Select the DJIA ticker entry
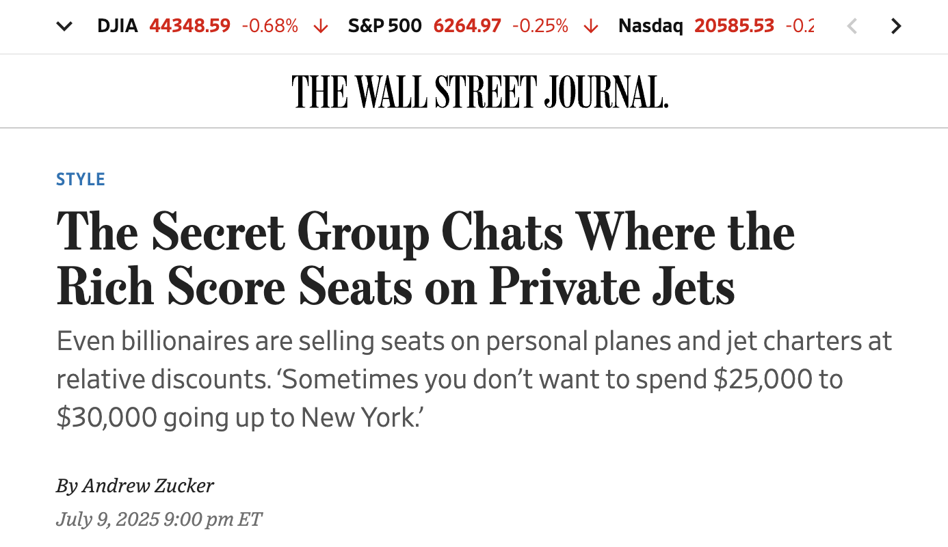 pyautogui.click(x=118, y=26)
